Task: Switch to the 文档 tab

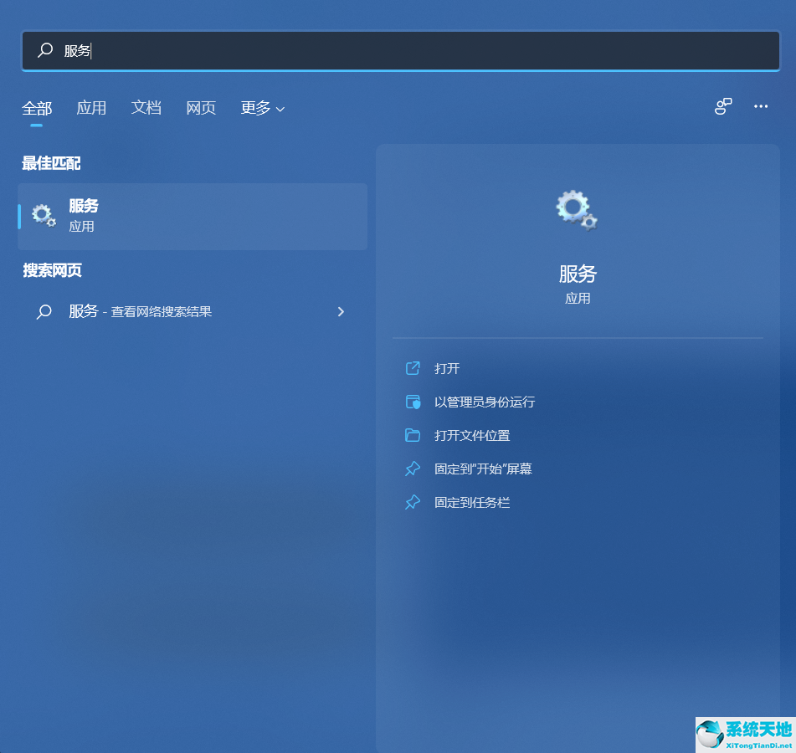Action: pos(146,108)
